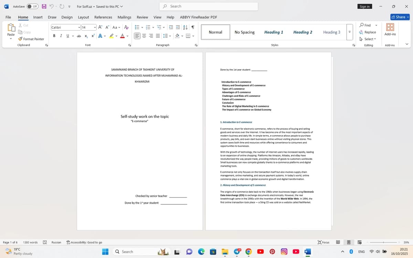Open File Explorer from the taskbar

coord(225,252)
